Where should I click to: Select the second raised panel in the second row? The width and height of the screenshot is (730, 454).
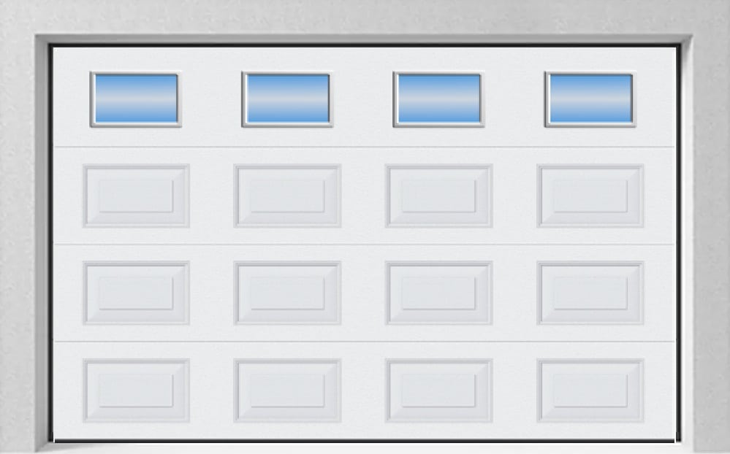[287, 196]
